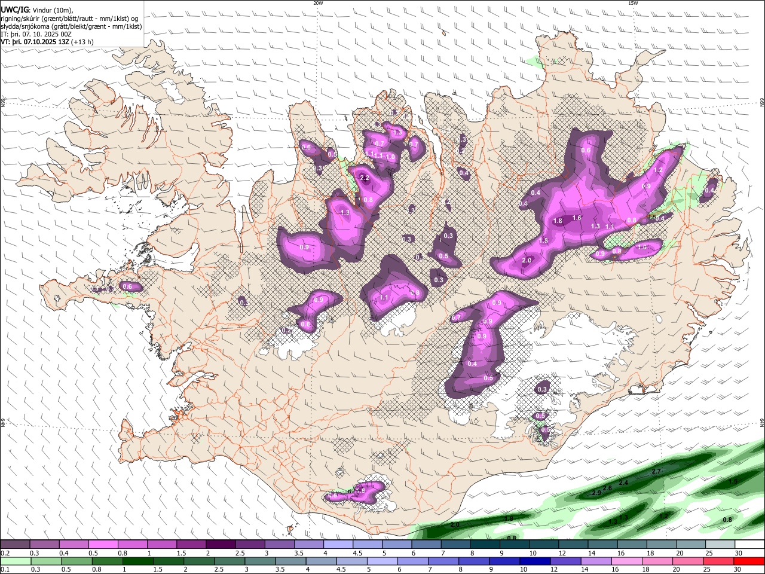Click the bottom-row deep blue swatch starting at 10
Viewport: 765px width, 574px height.
click(x=534, y=561)
